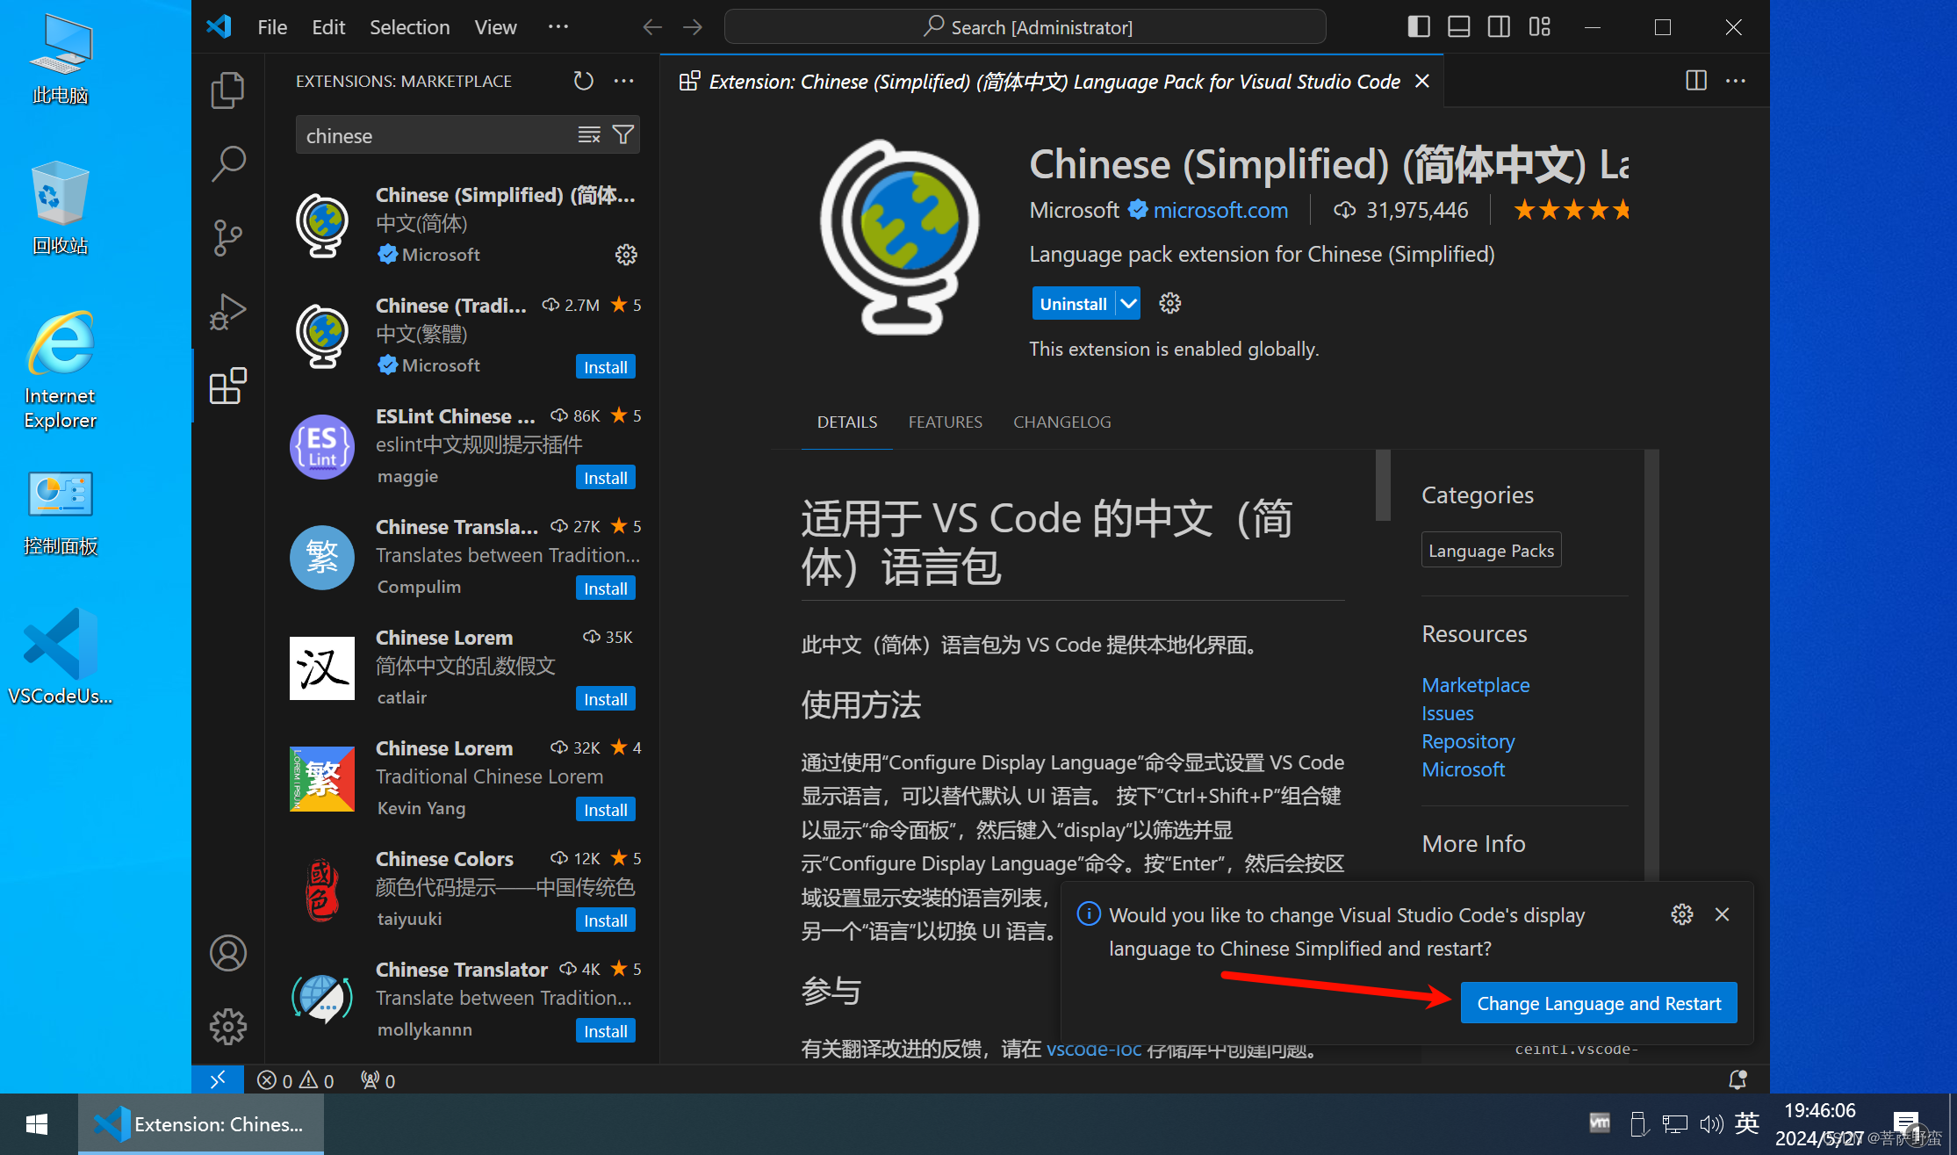Toggle the primary side bar layout button
Image resolution: width=1957 pixels, height=1155 pixels.
[x=1419, y=27]
